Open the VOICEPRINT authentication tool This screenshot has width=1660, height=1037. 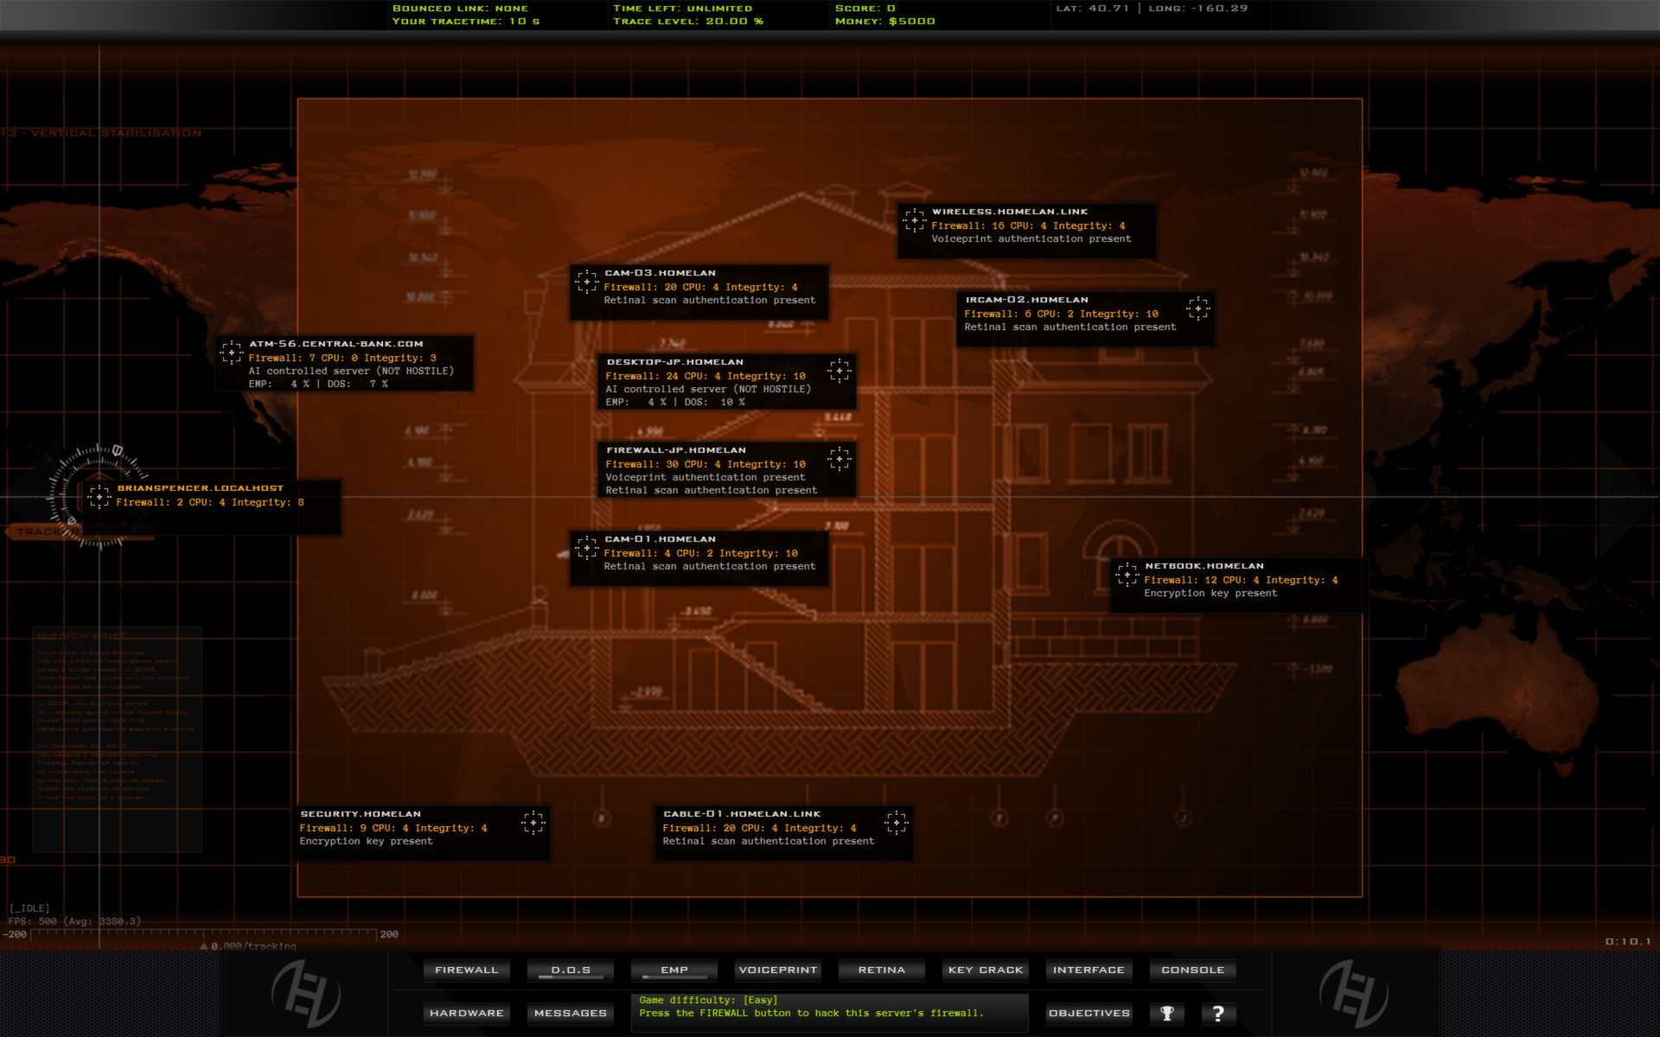777,970
